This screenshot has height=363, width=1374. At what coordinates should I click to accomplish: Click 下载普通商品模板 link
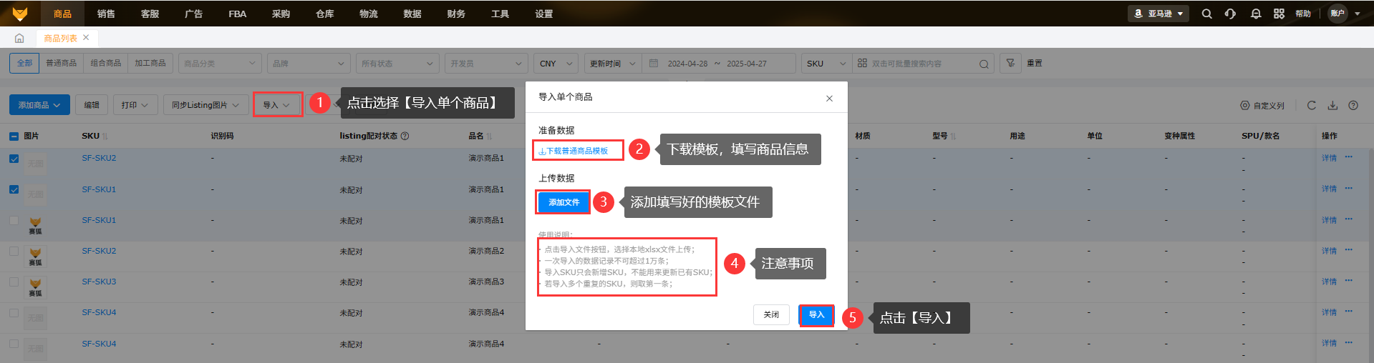point(573,151)
